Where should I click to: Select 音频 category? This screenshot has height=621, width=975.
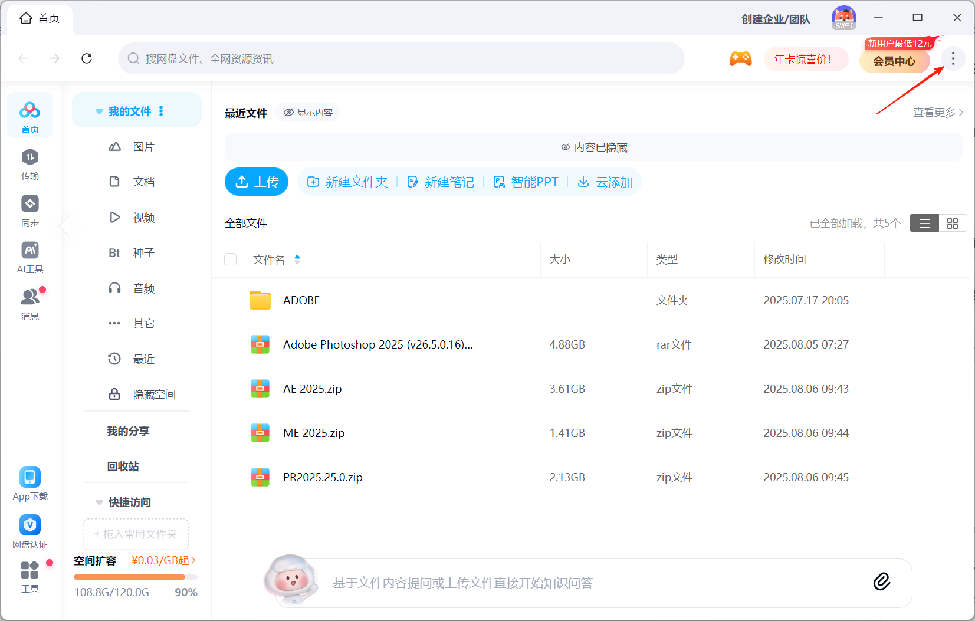(x=136, y=288)
